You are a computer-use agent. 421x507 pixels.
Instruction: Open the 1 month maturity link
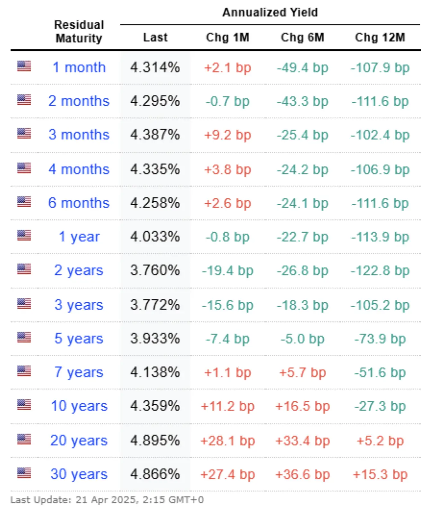(79, 67)
